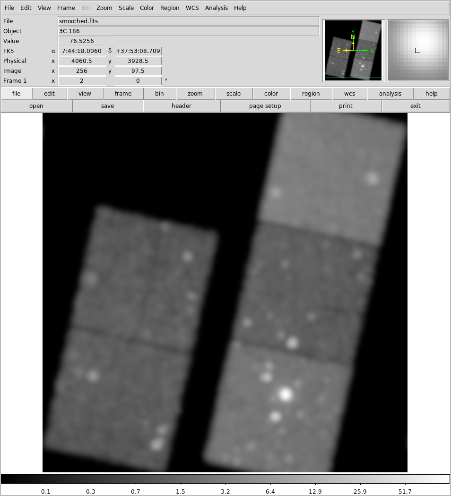This screenshot has width=451, height=496.
Task: Click the Object field showing 3C 186
Action: (188, 31)
